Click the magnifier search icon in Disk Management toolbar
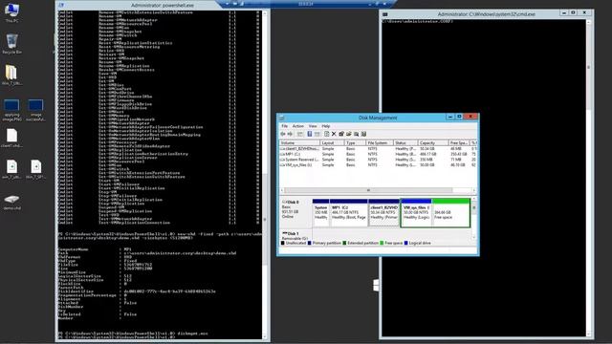 (356, 134)
